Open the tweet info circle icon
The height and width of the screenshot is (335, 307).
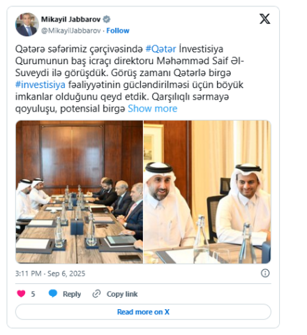[265, 273]
